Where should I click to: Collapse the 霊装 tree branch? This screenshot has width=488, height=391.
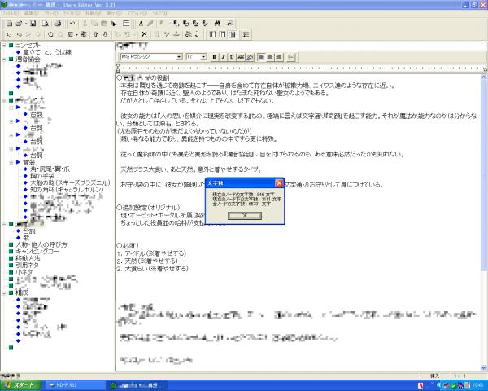click(x=11, y=162)
